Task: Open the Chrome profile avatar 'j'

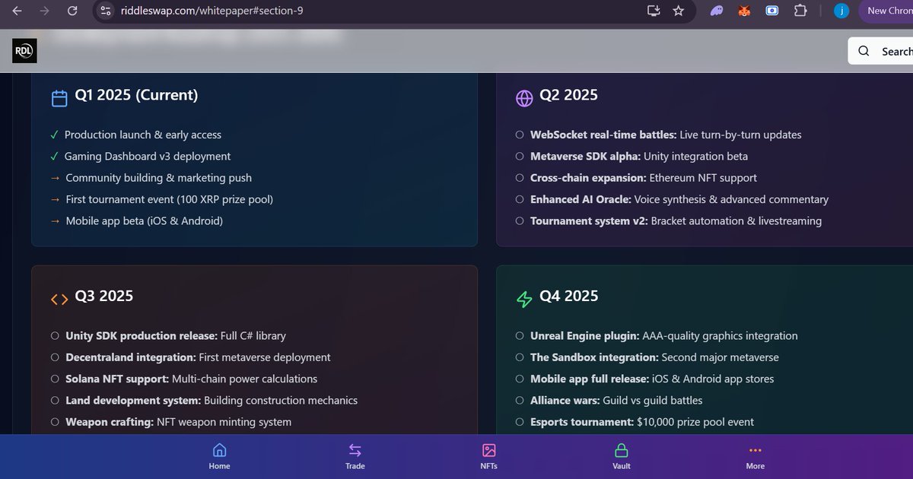Action: [x=841, y=11]
